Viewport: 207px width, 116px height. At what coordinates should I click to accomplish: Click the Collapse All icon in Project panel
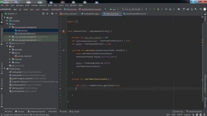point(47,14)
